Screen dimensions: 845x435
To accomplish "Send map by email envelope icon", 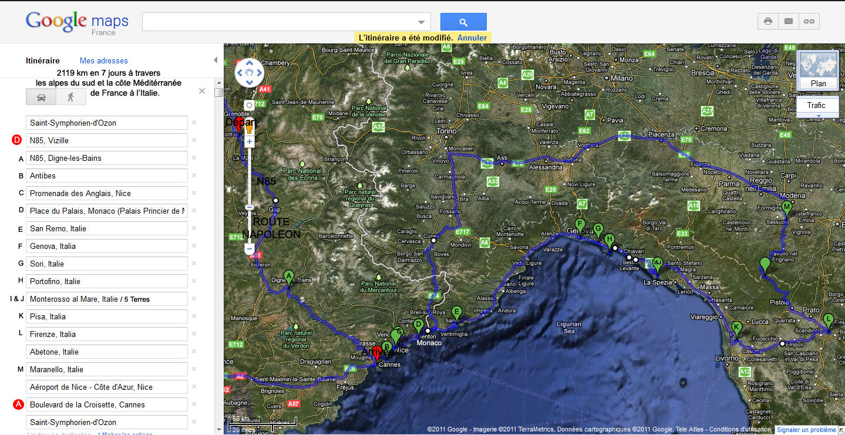I will point(789,22).
